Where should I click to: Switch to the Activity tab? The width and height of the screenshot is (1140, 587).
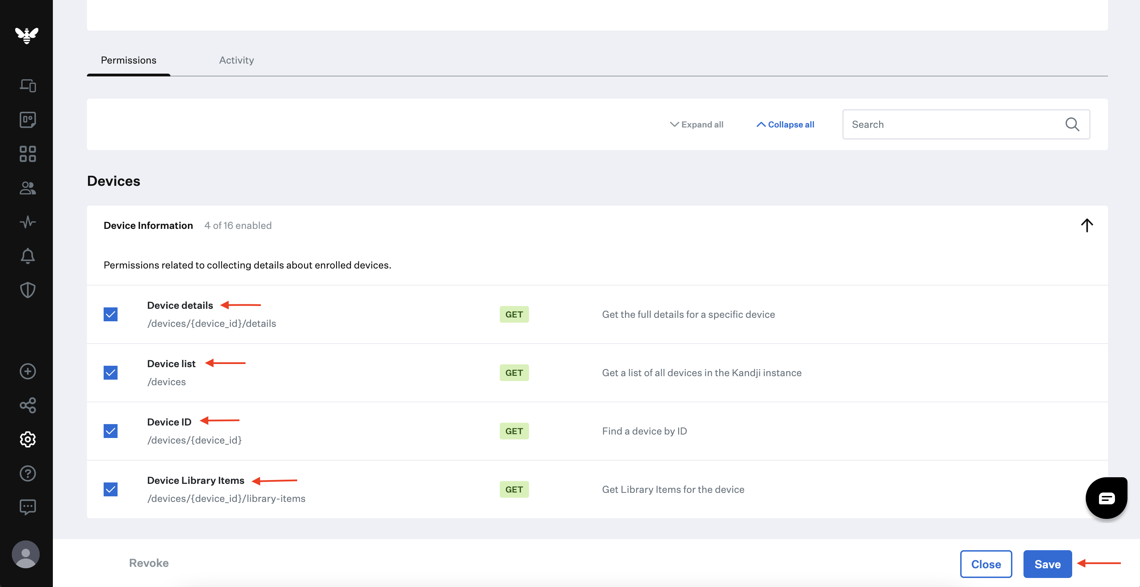point(236,60)
